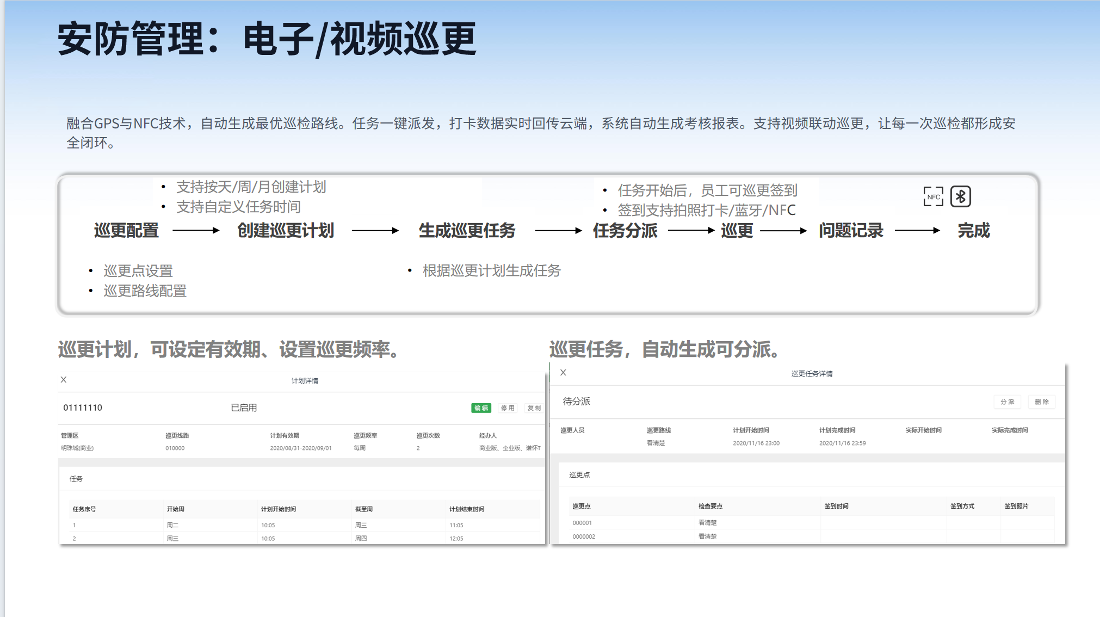Click the 计划开始时间 column header in task table
The height and width of the screenshot is (617, 1100).
tap(279, 509)
